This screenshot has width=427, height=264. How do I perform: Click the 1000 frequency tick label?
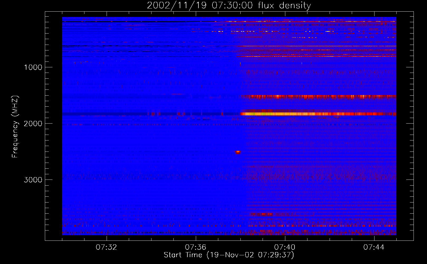(x=33, y=67)
